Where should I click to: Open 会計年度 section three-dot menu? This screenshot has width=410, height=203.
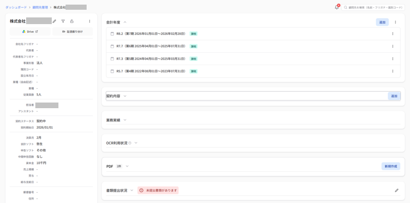coord(395,22)
